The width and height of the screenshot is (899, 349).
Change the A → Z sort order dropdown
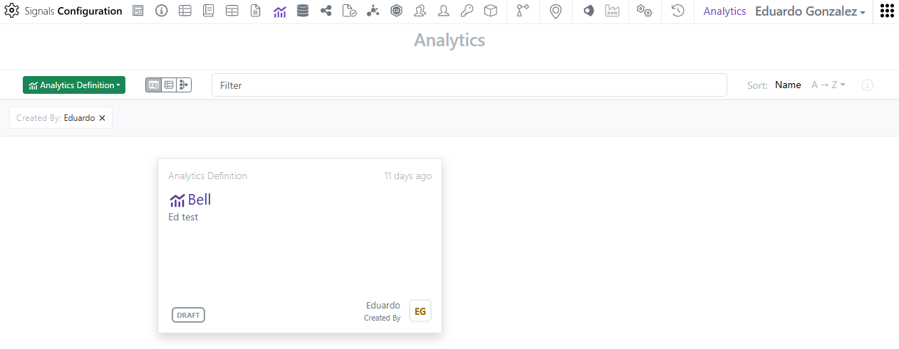[828, 85]
